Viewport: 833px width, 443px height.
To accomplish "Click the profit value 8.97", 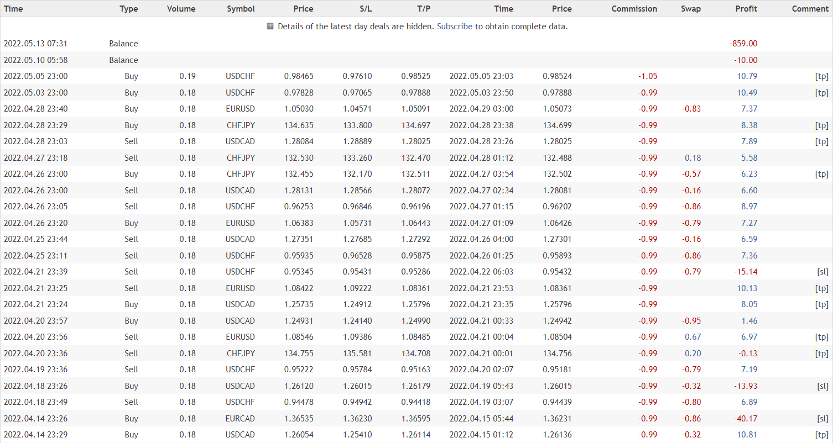I will tap(749, 207).
